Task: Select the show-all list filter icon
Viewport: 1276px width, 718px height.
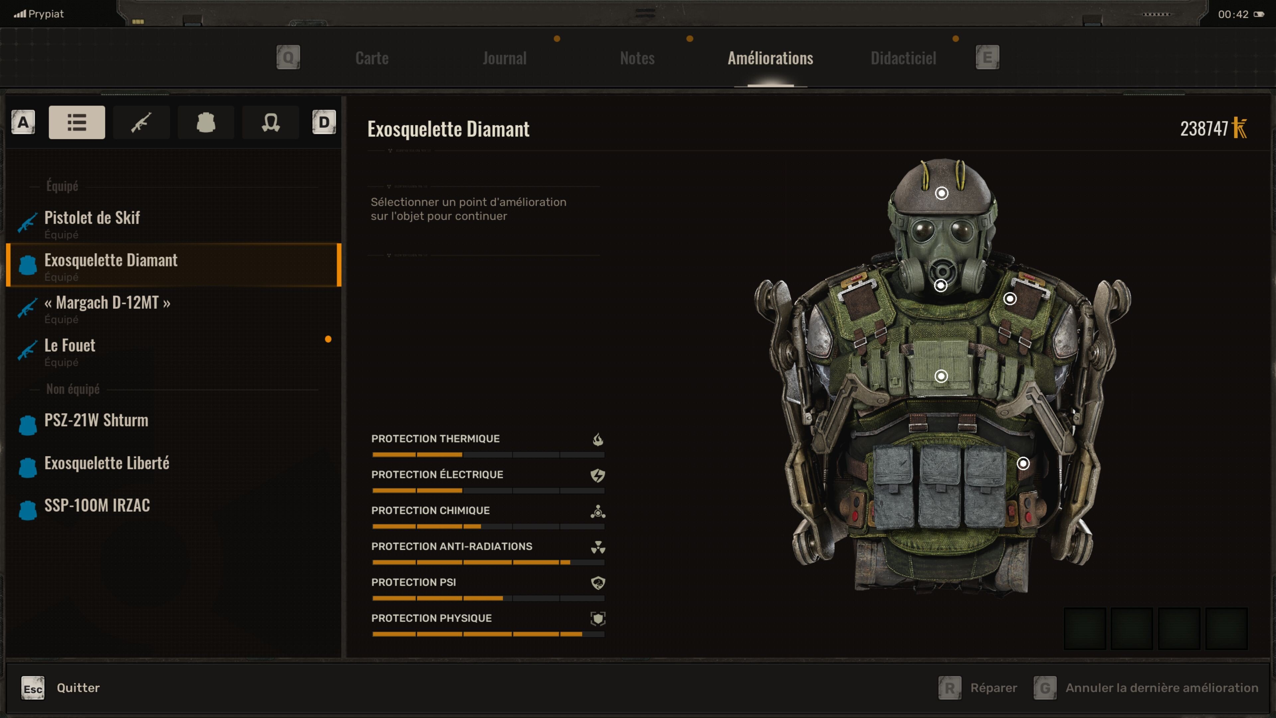Action: click(77, 122)
